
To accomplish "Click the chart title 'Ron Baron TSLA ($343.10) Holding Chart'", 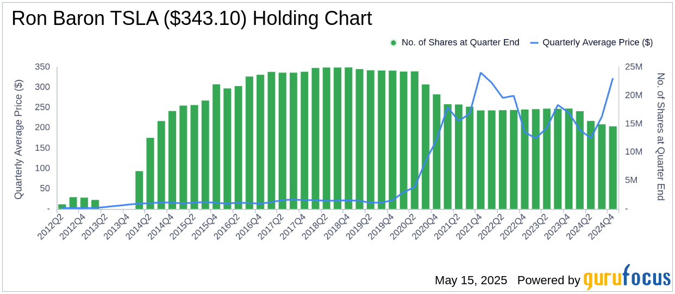I will tap(191, 18).
